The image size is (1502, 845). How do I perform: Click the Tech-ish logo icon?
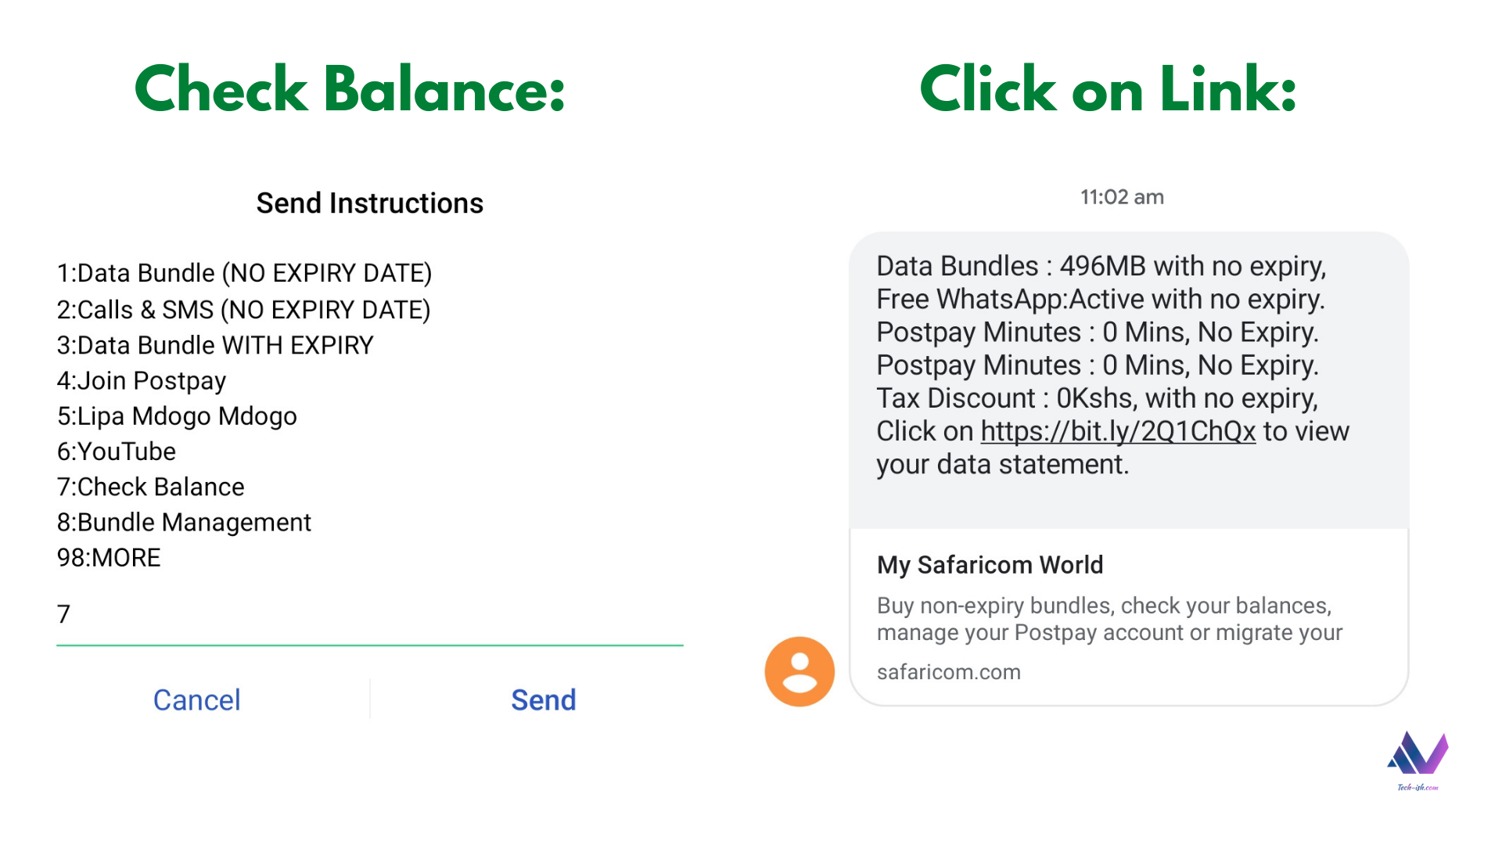1418,760
